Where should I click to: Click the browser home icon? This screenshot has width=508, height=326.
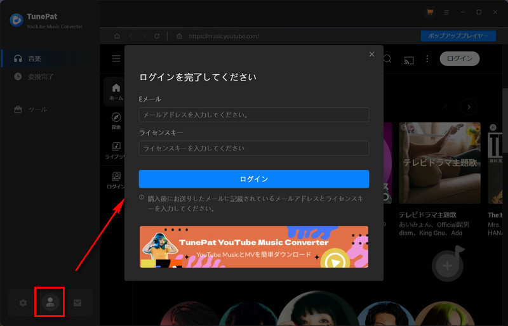click(116, 36)
